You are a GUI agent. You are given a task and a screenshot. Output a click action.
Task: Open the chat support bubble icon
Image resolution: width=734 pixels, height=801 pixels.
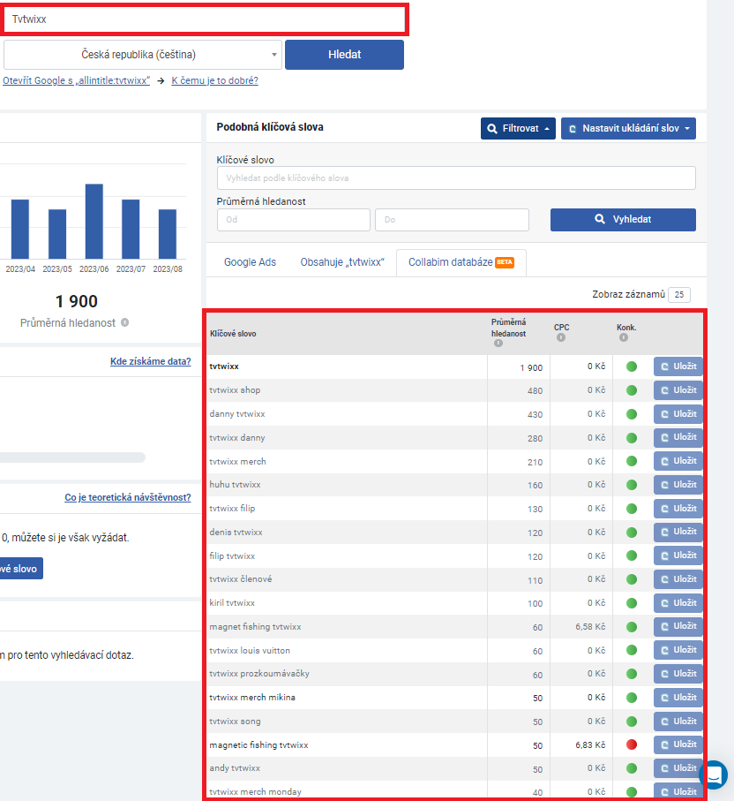tap(713, 775)
